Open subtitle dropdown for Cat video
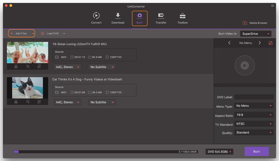 click(x=102, y=102)
